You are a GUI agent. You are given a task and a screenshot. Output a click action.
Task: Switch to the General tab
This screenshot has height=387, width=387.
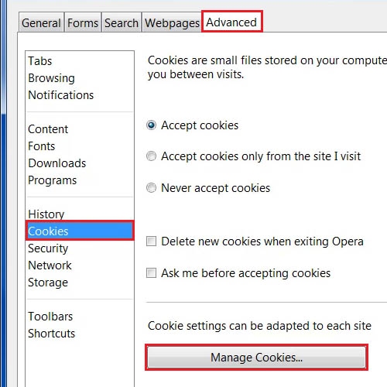click(41, 22)
